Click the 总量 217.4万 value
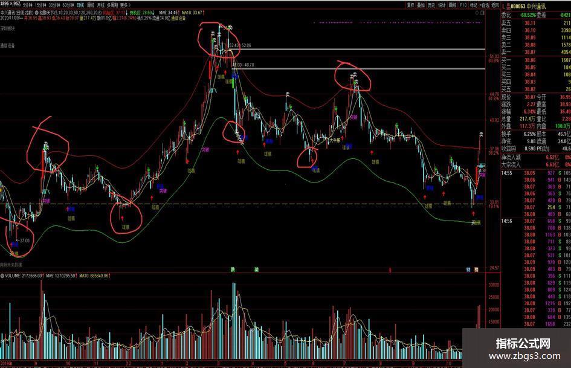The height and width of the screenshot is (368, 571). pyautogui.click(x=527, y=119)
